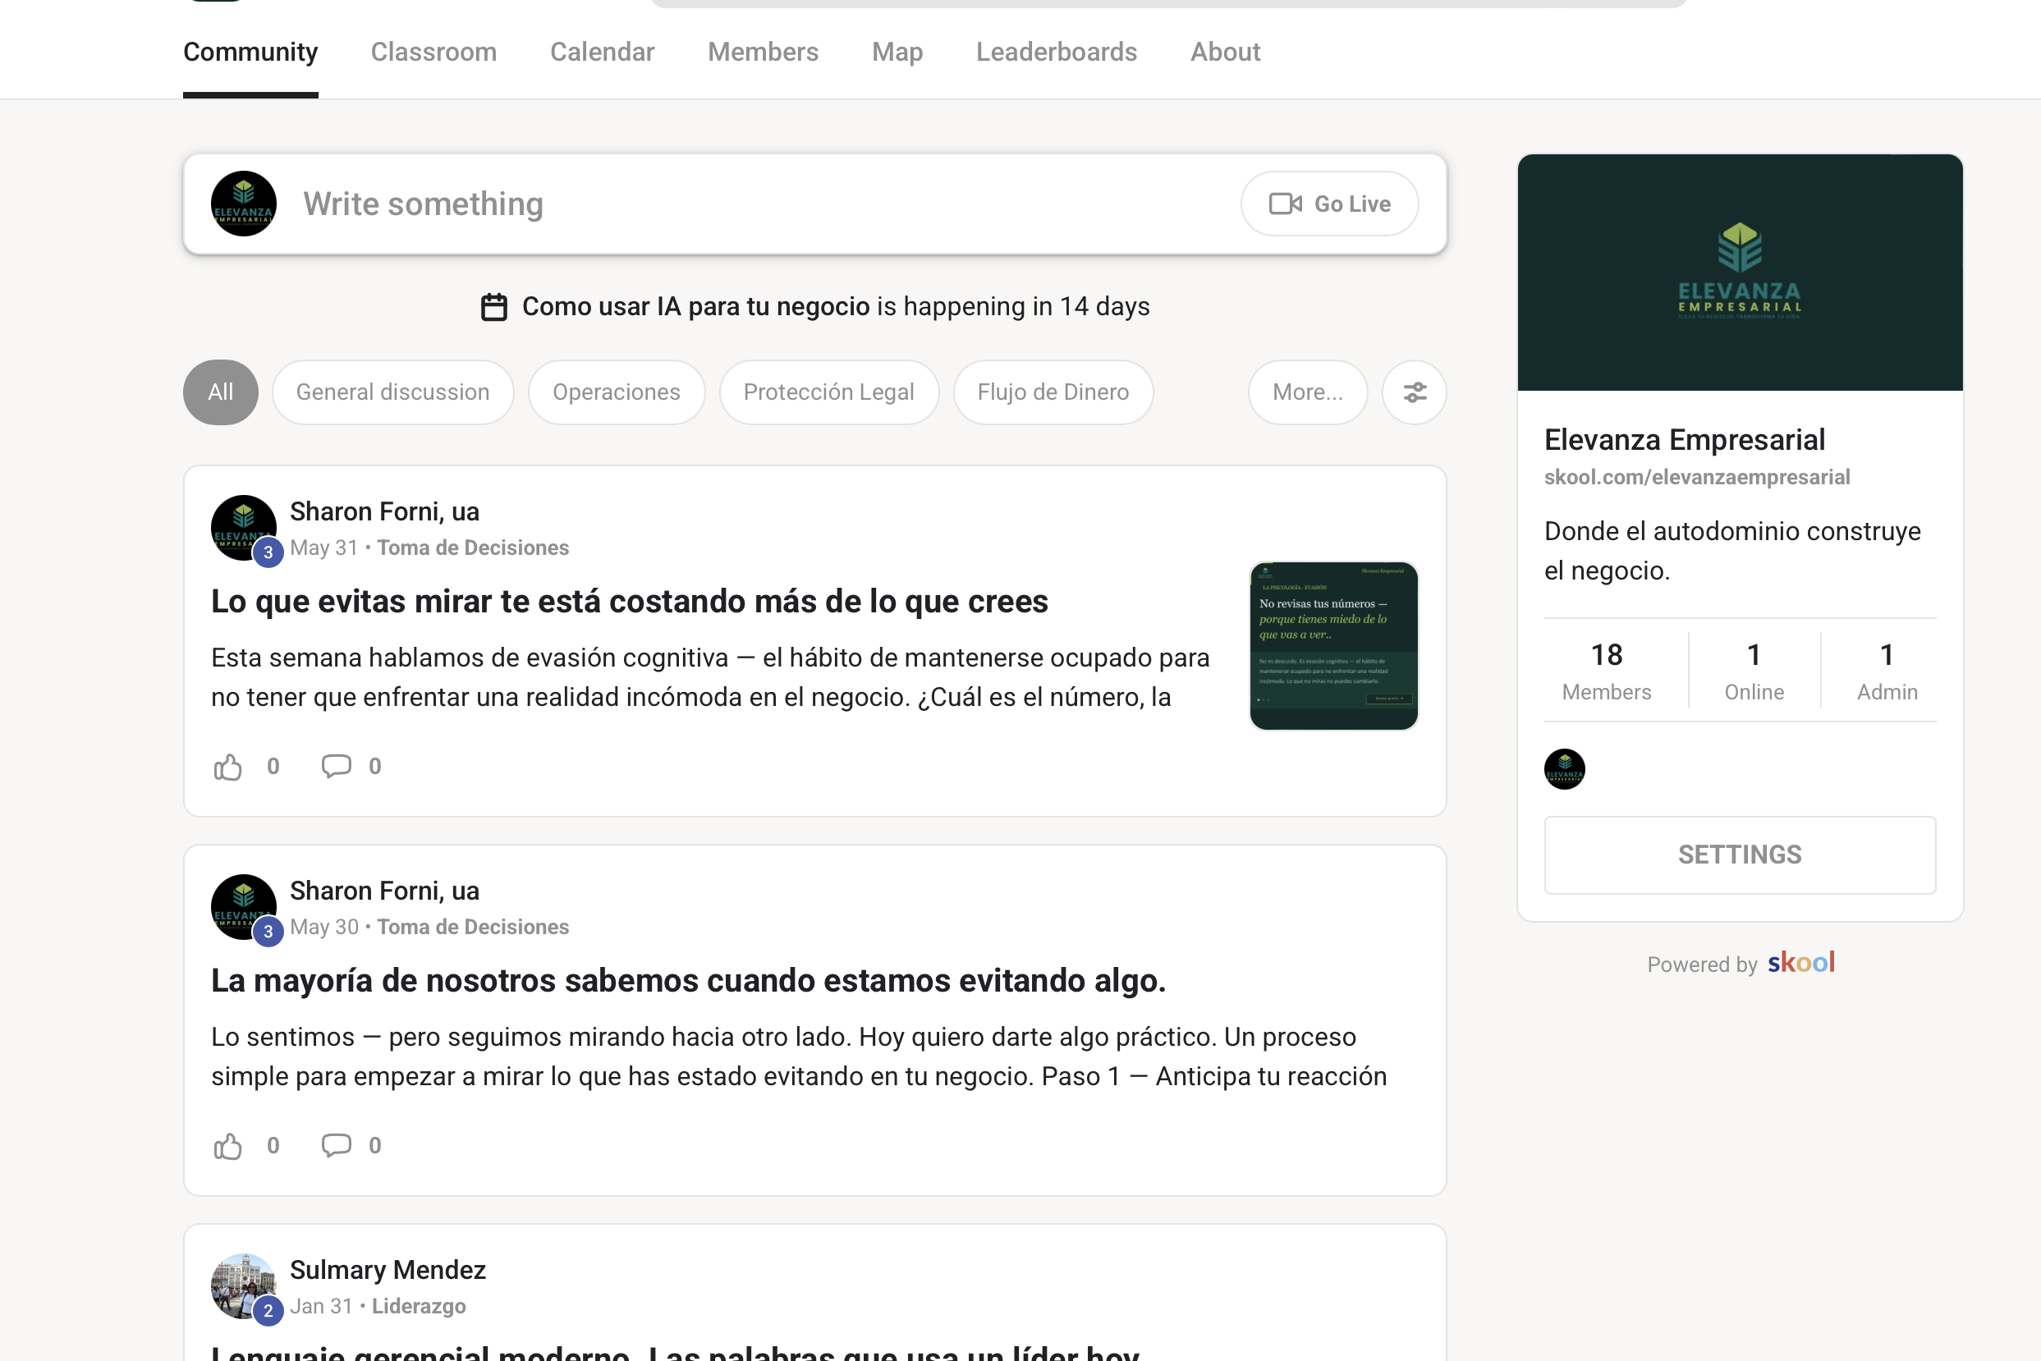Select the All category filter
This screenshot has height=1361, width=2041.
tap(221, 392)
